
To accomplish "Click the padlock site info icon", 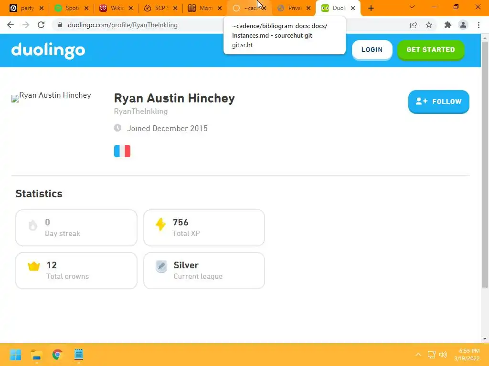I will [60, 25].
